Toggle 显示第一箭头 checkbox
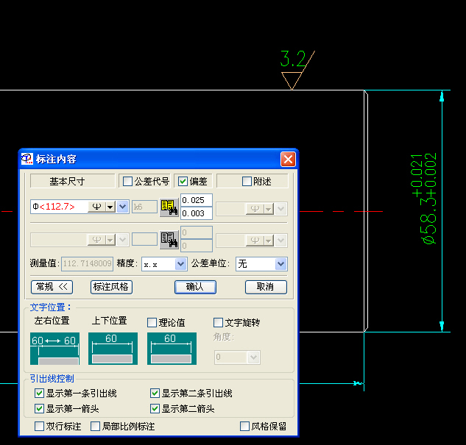The width and height of the screenshot is (466, 445). 39,408
